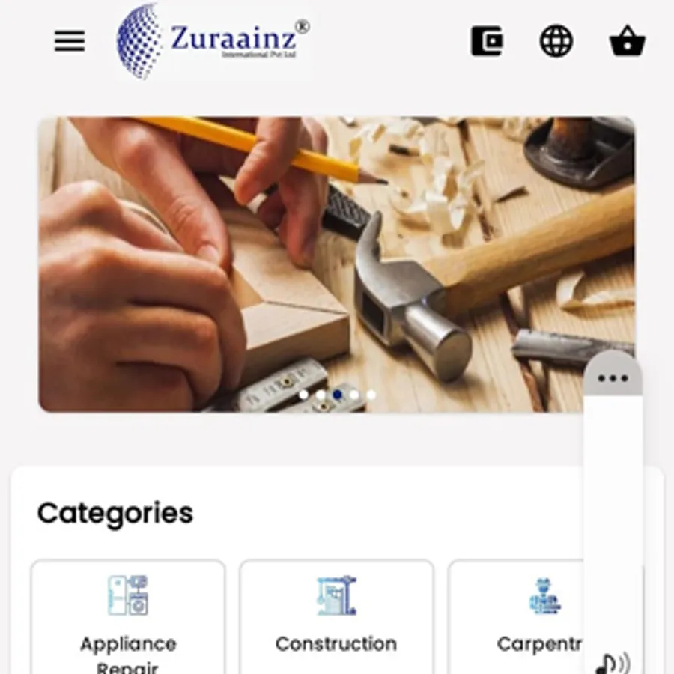Screen dimensions: 674x674
Task: Click the Zuraainz logo
Action: pos(213,41)
